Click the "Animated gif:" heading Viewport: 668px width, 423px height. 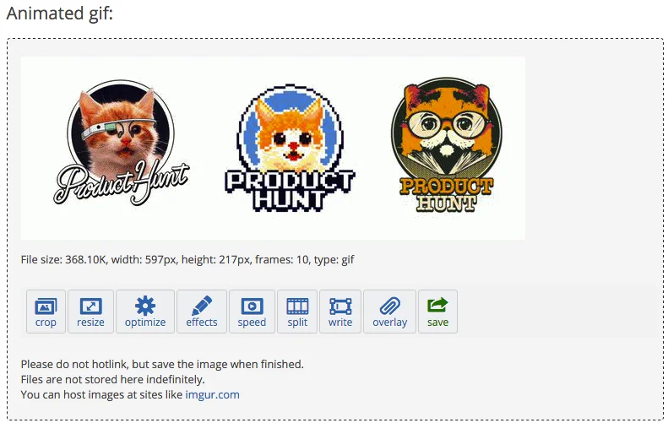(x=60, y=14)
